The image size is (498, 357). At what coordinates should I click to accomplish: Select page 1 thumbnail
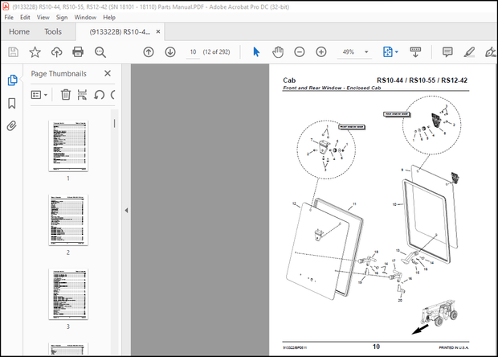(x=68, y=146)
